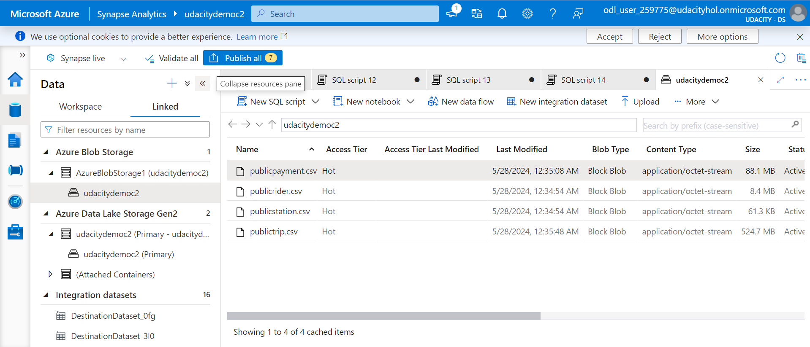810x347 pixels.
Task: Open the SQL script 12 tab
Action: click(369, 80)
